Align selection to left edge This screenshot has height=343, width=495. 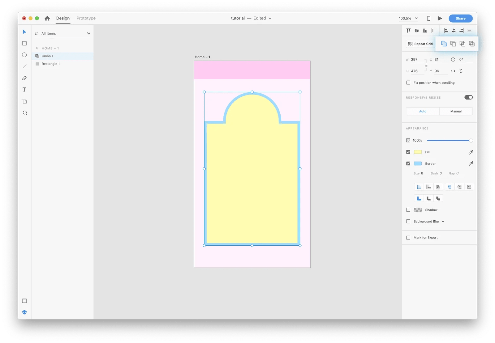pyautogui.click(x=446, y=31)
